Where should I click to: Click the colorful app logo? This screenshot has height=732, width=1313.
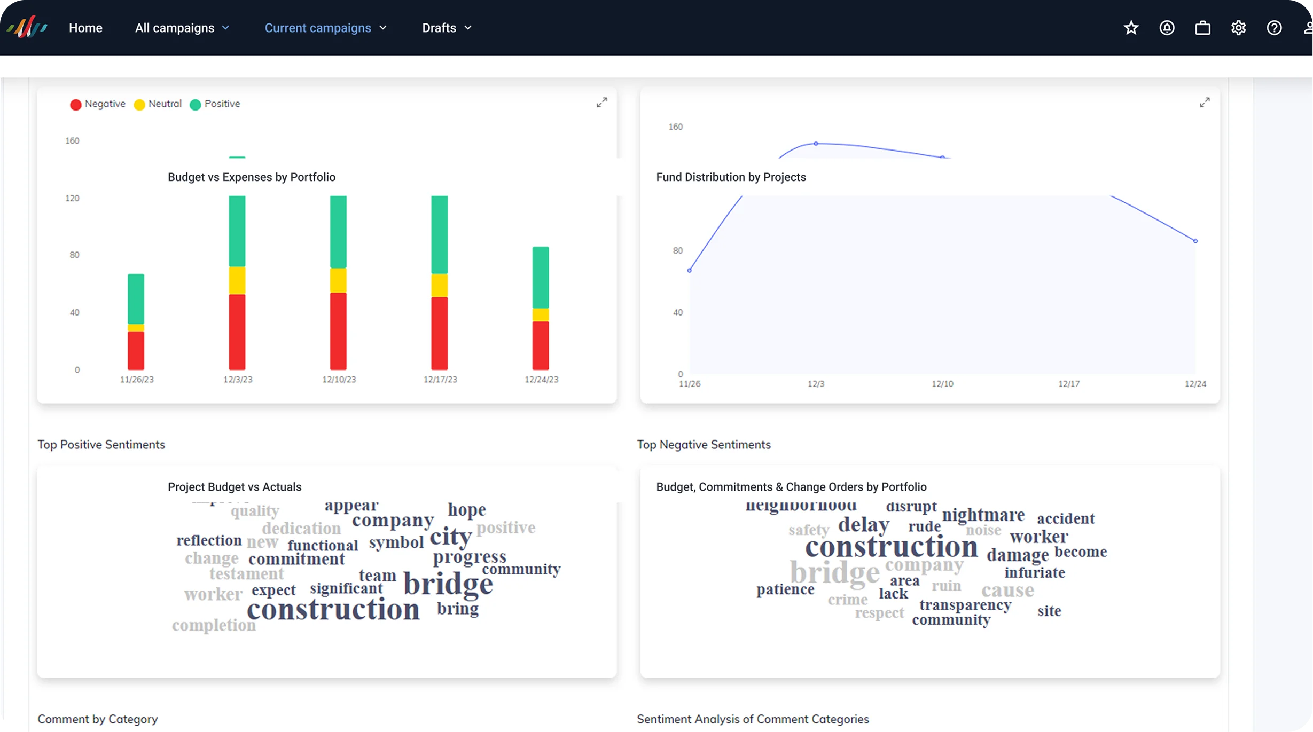[x=27, y=27]
